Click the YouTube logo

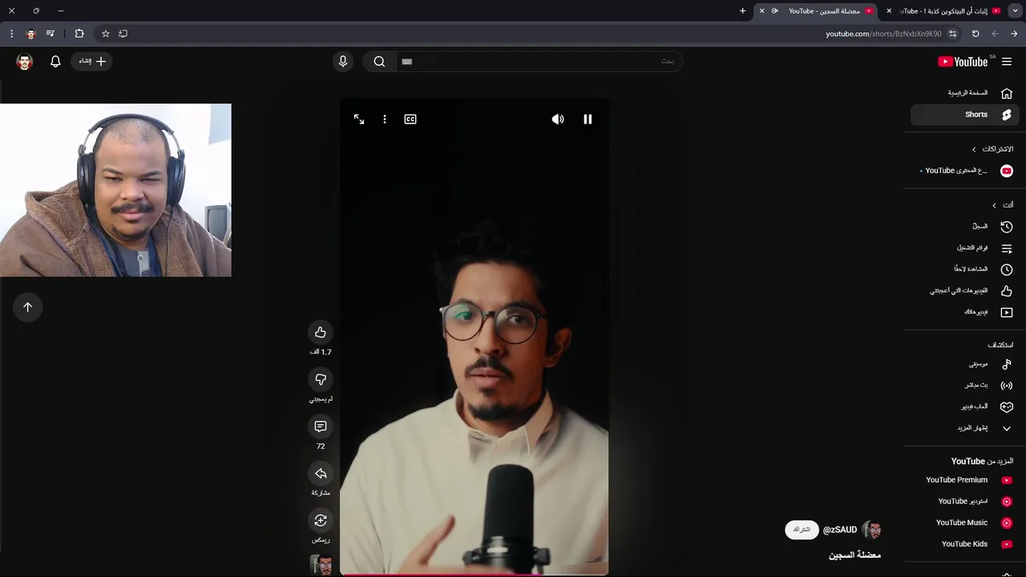click(x=963, y=62)
